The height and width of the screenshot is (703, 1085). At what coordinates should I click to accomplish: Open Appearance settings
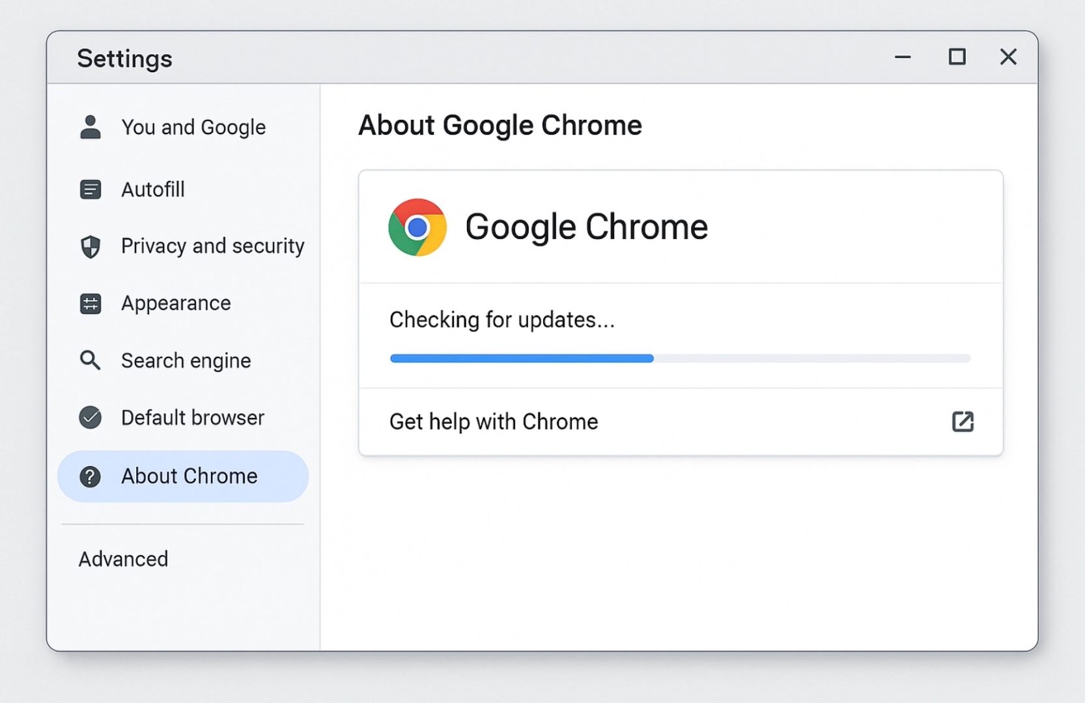click(x=183, y=303)
